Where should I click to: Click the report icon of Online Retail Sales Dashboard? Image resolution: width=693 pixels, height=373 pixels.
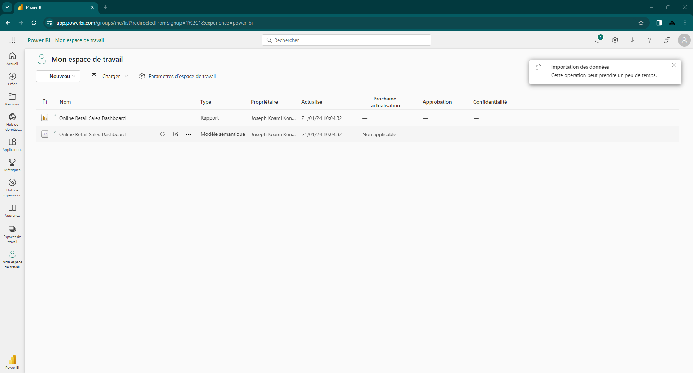(45, 118)
